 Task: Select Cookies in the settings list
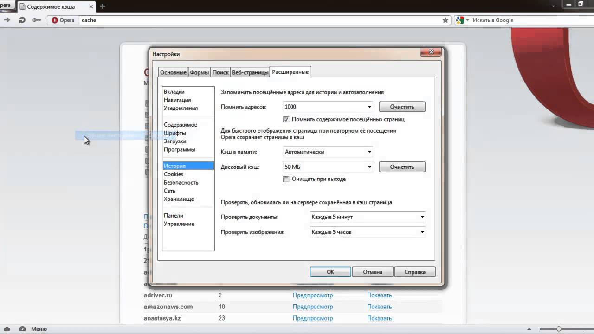(174, 174)
